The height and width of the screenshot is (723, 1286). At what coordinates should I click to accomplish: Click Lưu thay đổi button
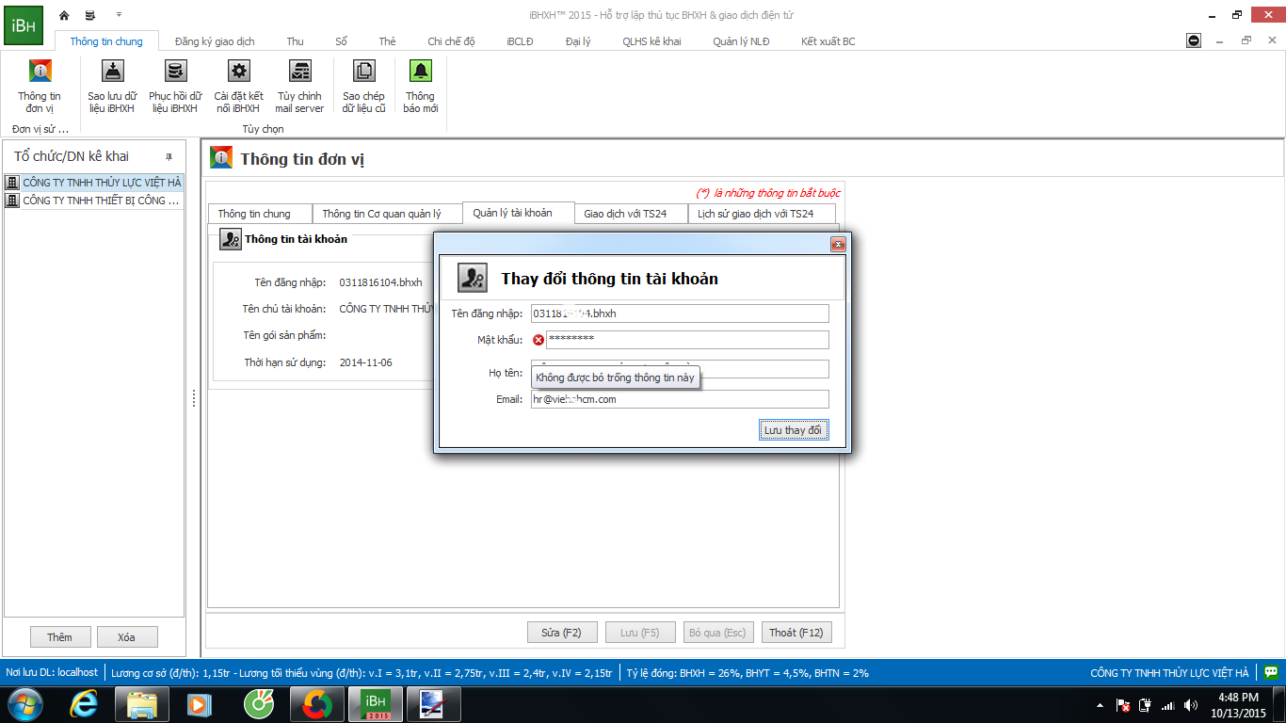coord(794,430)
